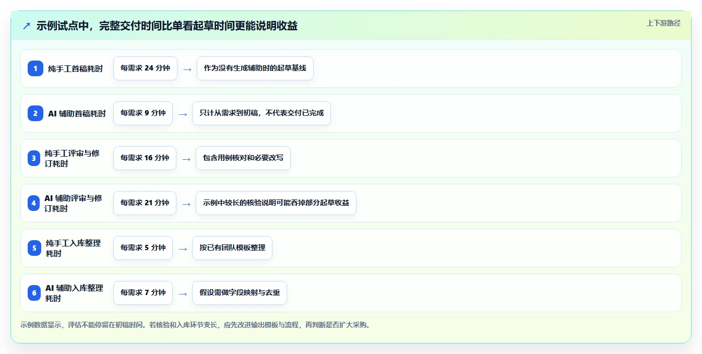Click the '上下游路径' tag in the header
Viewport: 702px width, 354px height.
(663, 23)
